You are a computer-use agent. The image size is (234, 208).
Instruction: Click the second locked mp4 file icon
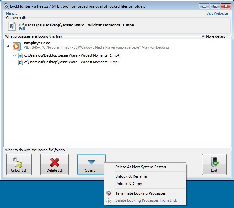click(20, 62)
